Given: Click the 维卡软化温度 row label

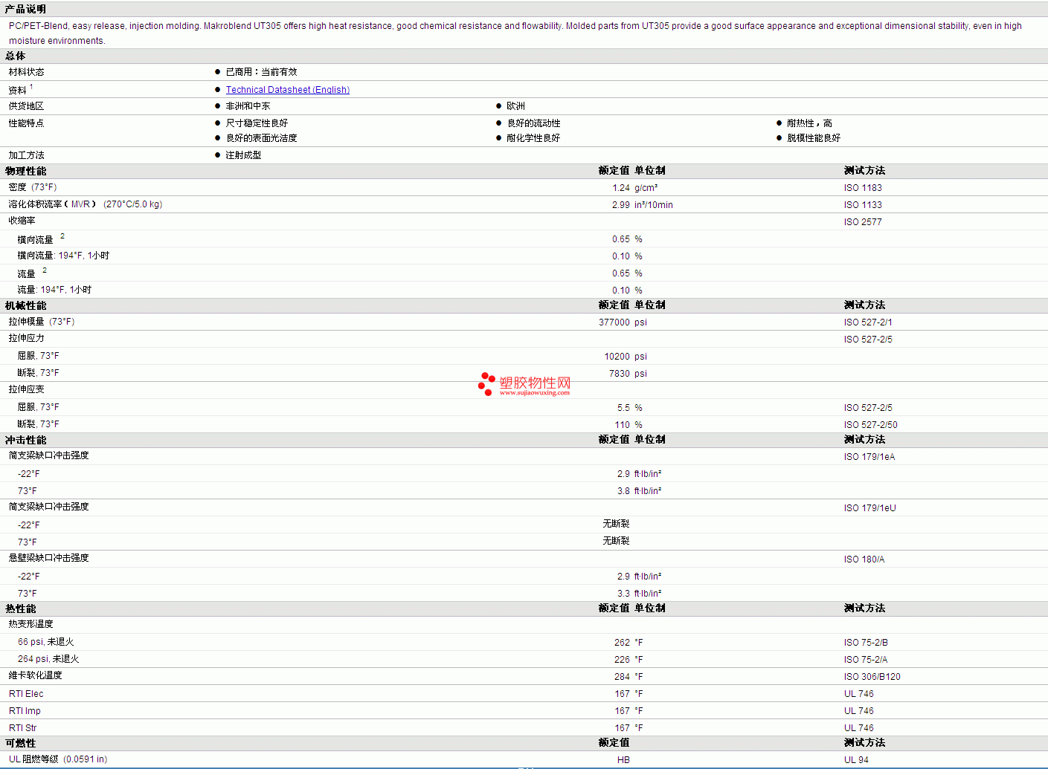Looking at the screenshot, I should click(36, 675).
